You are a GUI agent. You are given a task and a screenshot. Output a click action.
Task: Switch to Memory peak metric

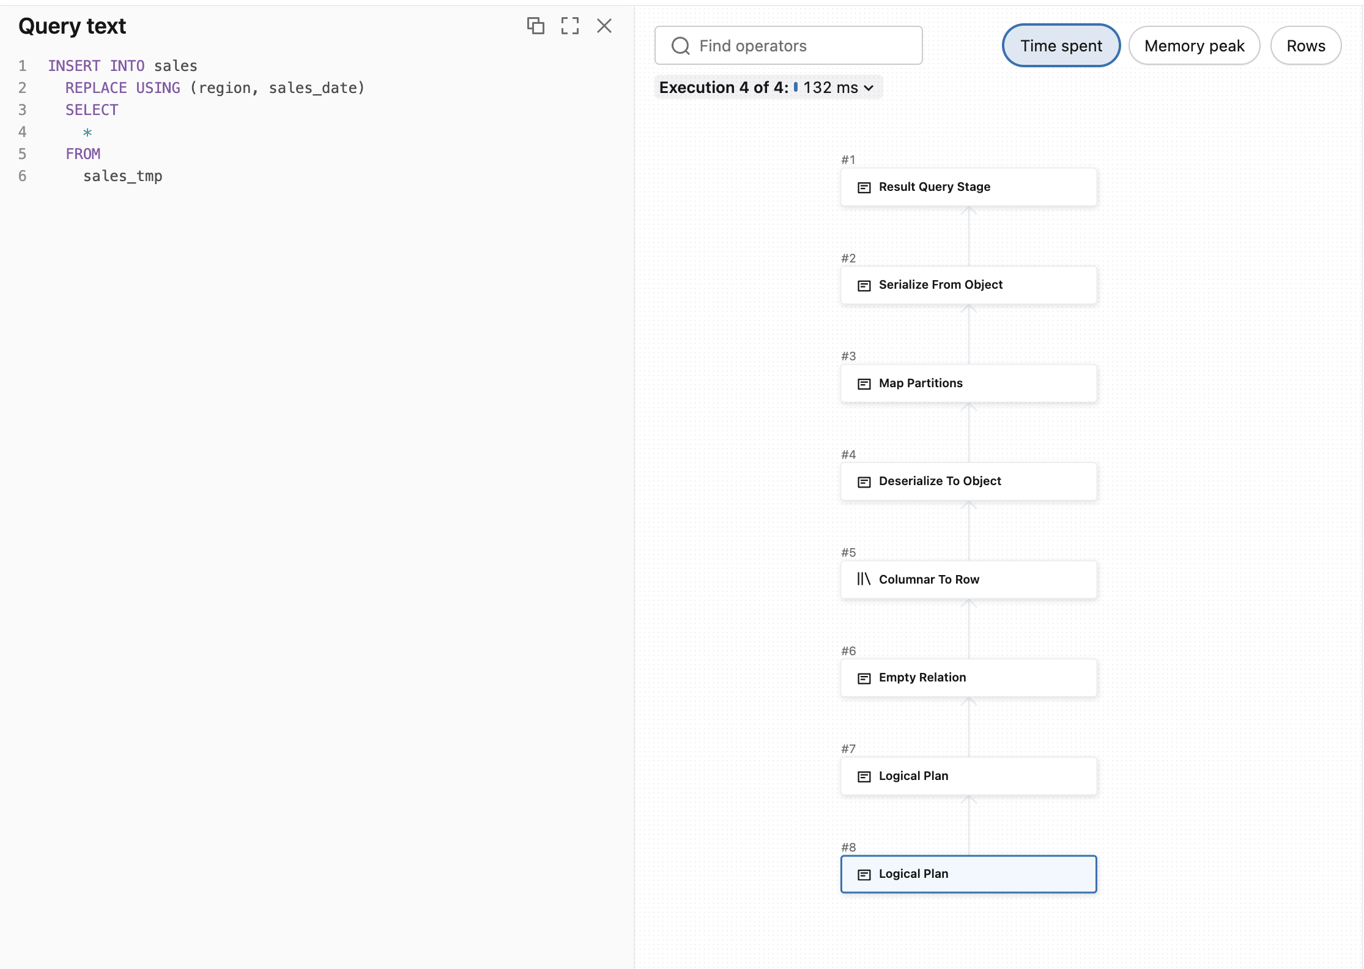(1193, 46)
